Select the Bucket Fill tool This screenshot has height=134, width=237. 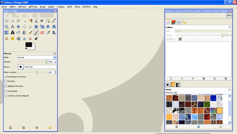[18, 33]
